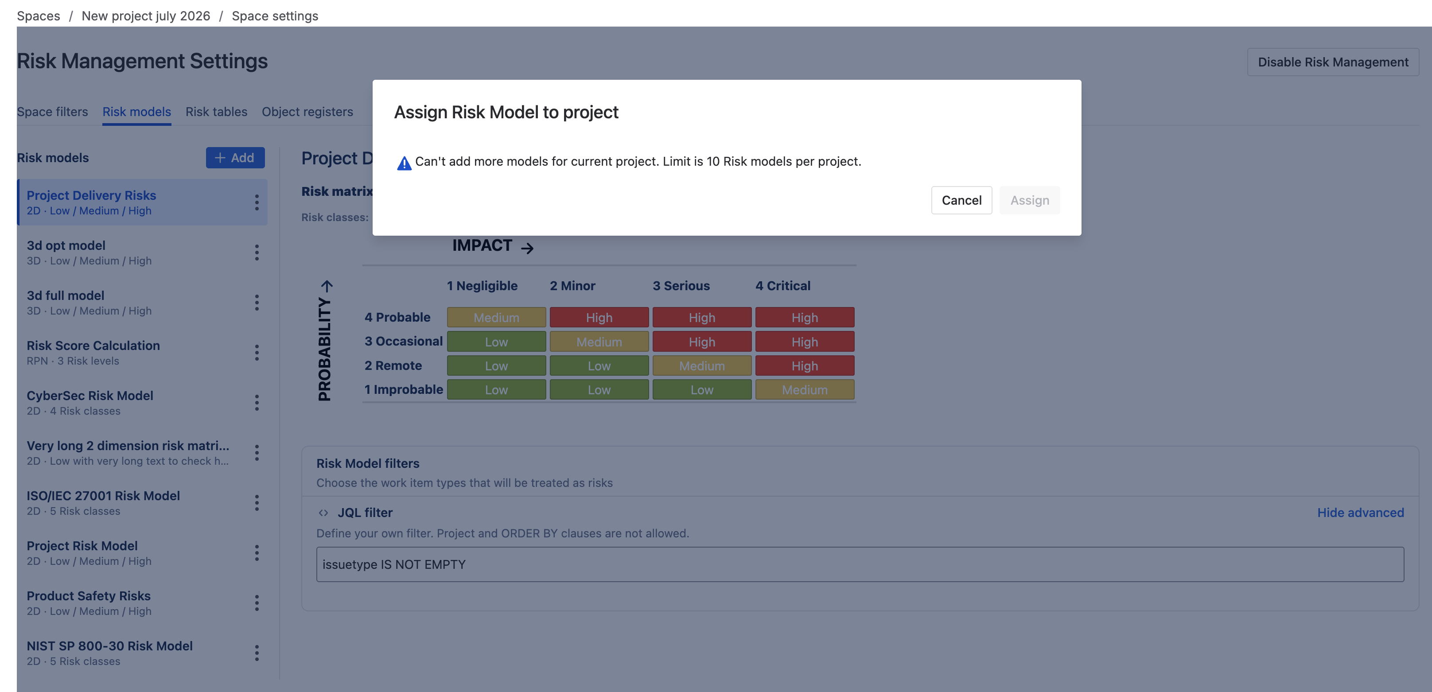Click the JQL filter code icon

323,513
